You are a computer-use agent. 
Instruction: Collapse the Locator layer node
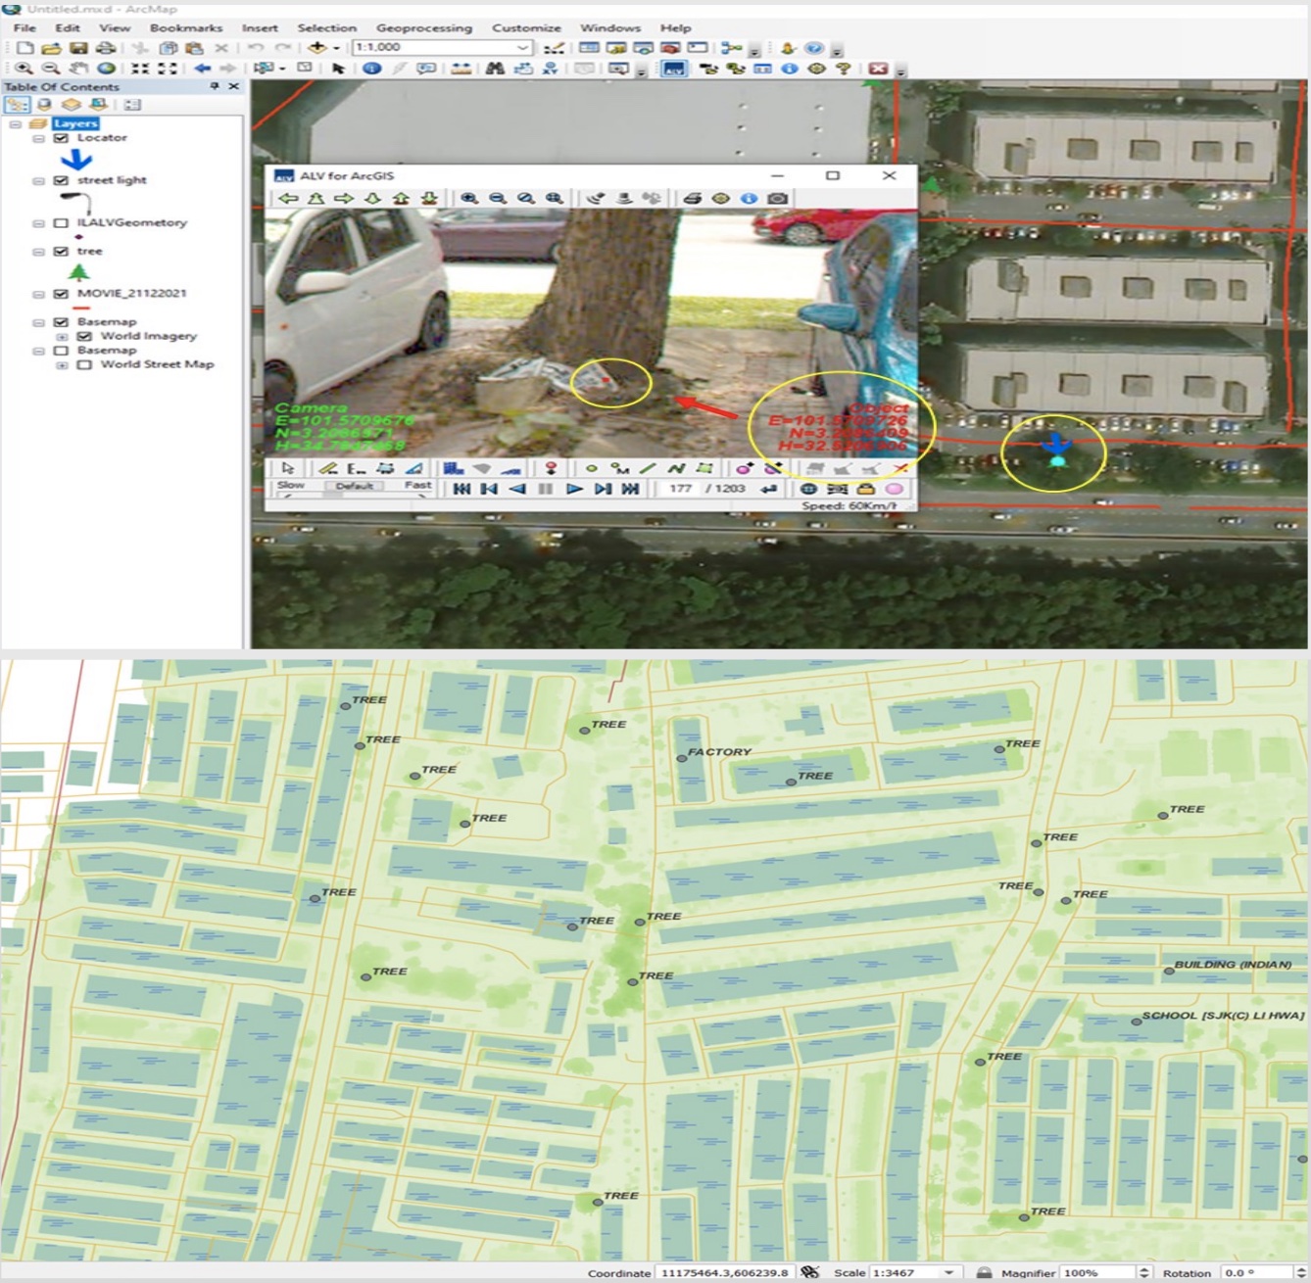pos(38,139)
